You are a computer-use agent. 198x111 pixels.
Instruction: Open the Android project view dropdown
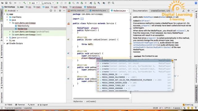tap(11, 11)
